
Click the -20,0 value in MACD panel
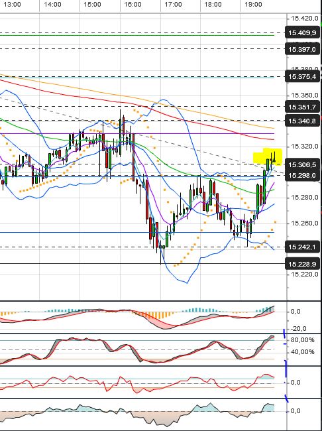click(x=298, y=329)
